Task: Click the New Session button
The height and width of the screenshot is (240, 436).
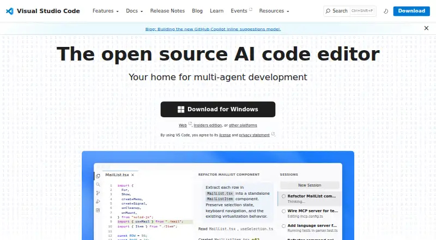Action: pos(310,185)
